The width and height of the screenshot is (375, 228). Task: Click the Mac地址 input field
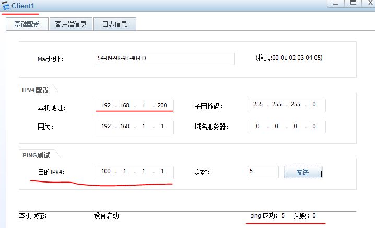(x=165, y=59)
